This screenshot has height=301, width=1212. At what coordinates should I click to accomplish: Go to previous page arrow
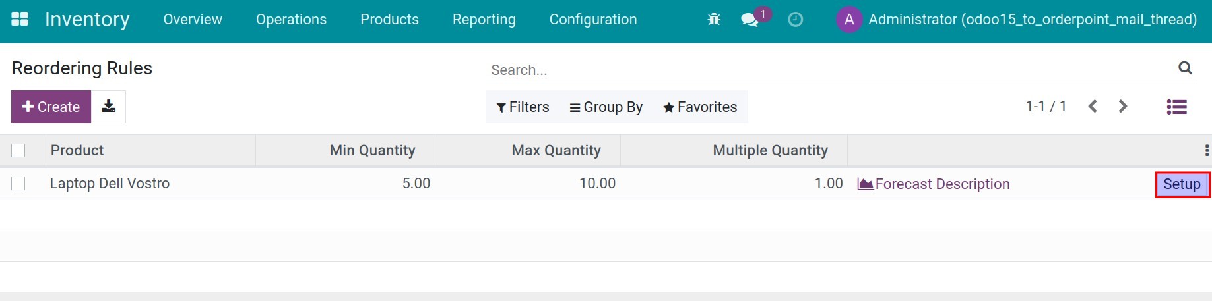coord(1093,107)
